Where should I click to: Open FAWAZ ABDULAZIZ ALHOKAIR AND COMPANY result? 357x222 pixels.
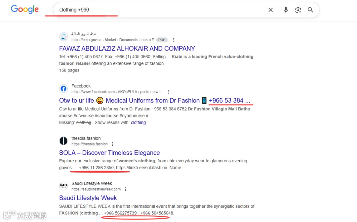point(127,48)
